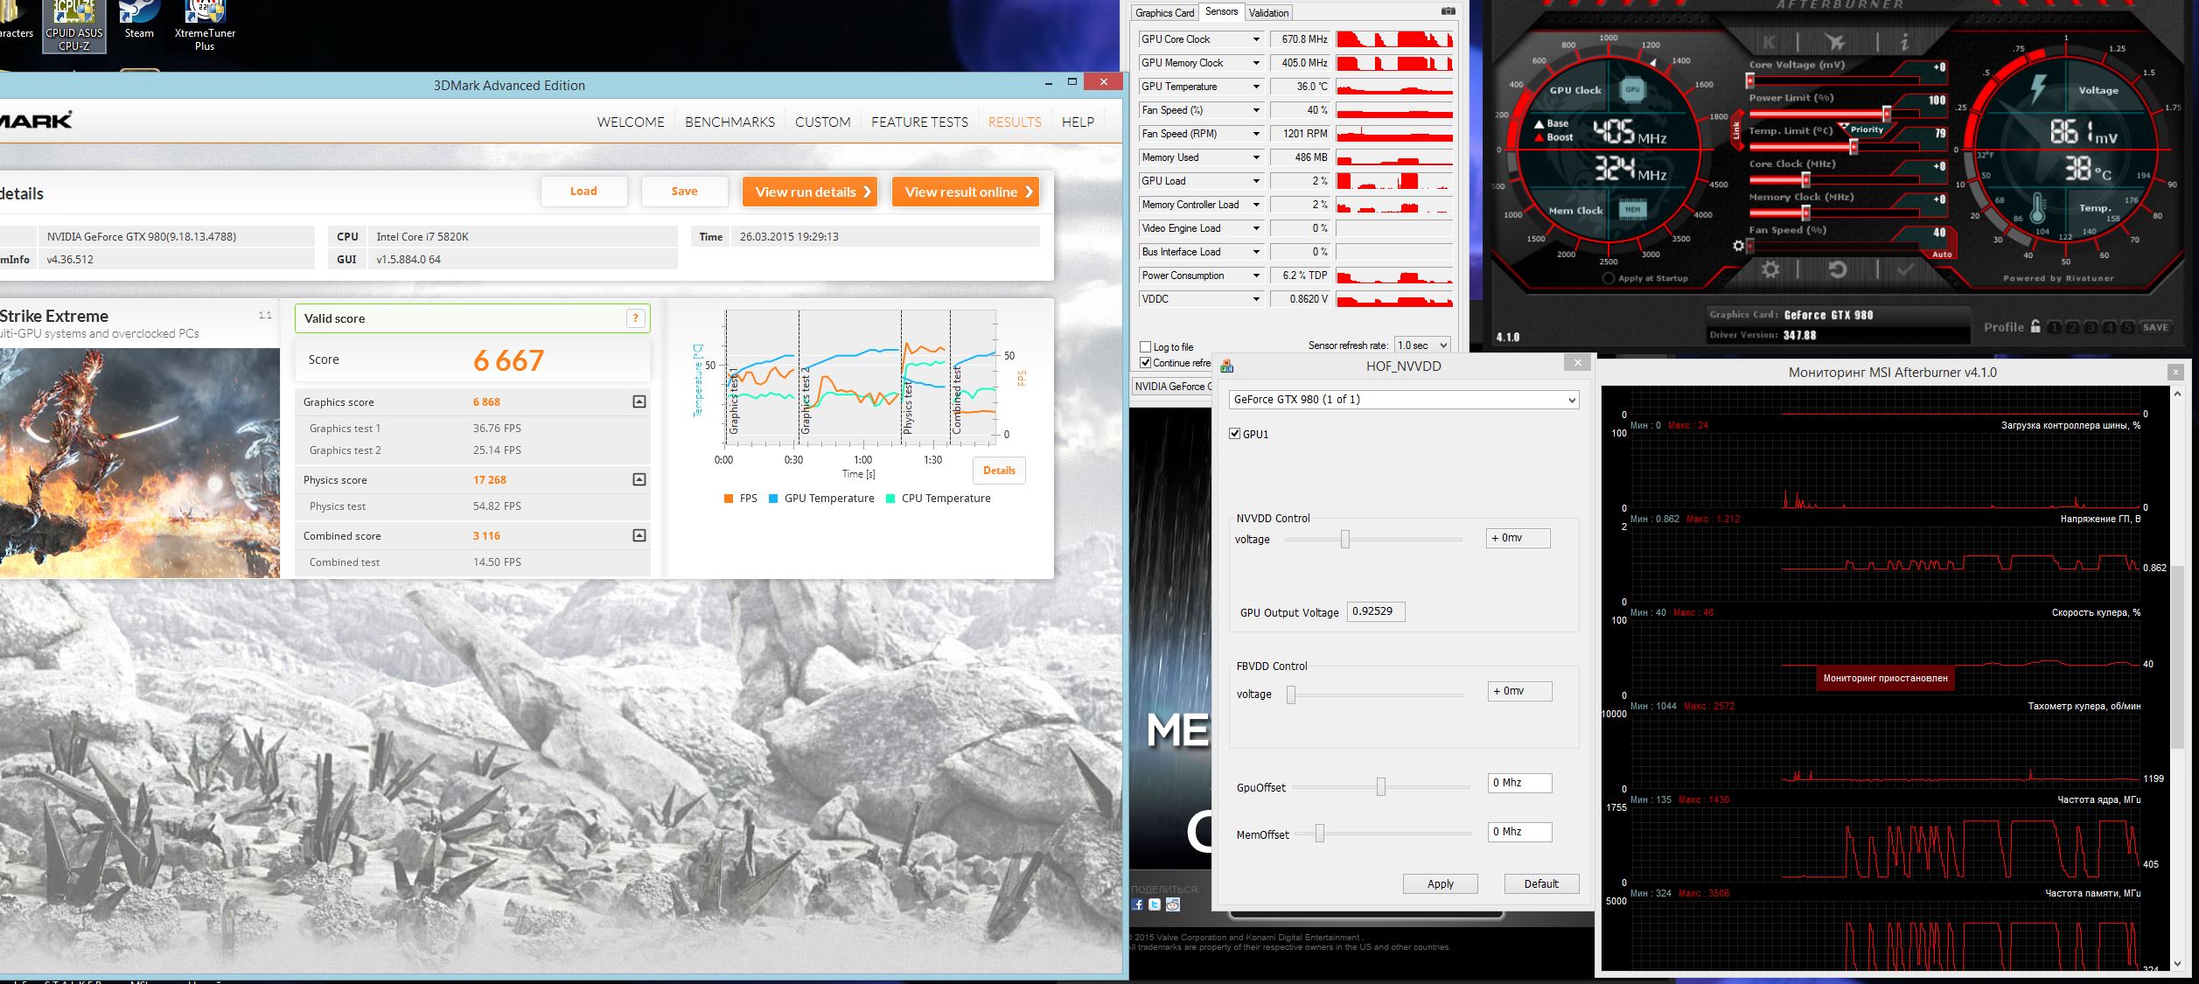
Task: Click the View result online button
Action: [967, 192]
